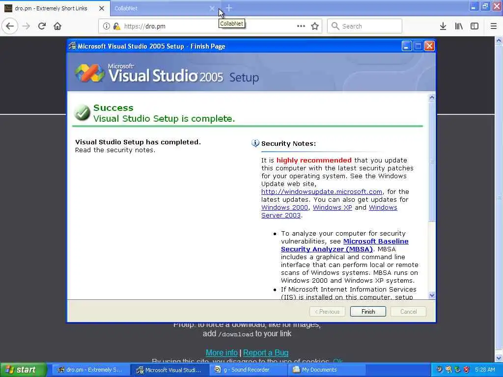This screenshot has width=503, height=377.
Task: Switch to My Documents taskbar button
Action: [327, 370]
